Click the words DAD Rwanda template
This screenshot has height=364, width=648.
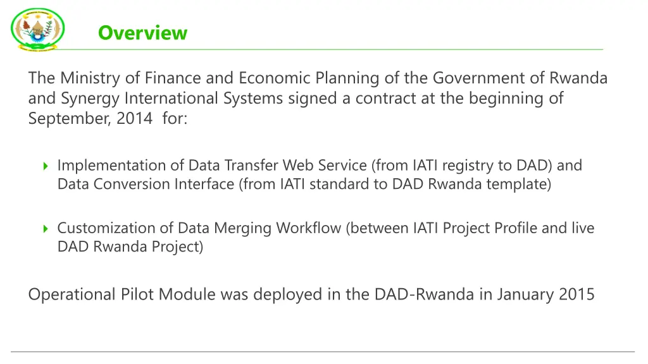(469, 184)
